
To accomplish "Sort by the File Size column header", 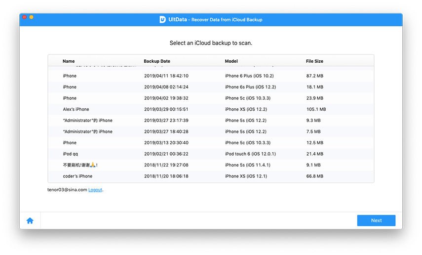I will coord(314,61).
